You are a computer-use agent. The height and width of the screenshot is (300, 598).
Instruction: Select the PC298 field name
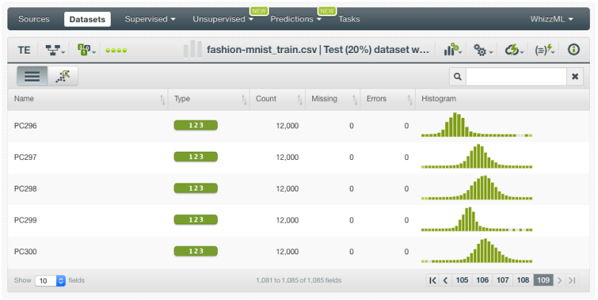point(26,189)
